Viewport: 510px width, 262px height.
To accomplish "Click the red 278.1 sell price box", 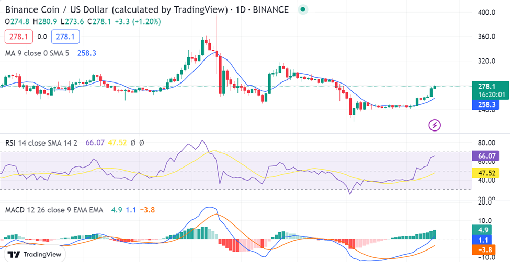I will [18, 37].
